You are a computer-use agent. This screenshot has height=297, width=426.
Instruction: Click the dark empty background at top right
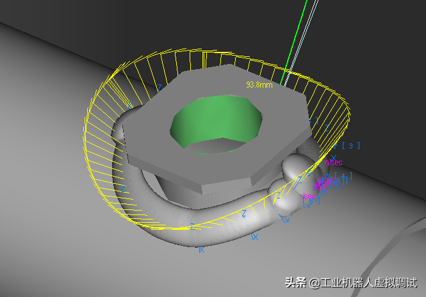pyautogui.click(x=378, y=38)
